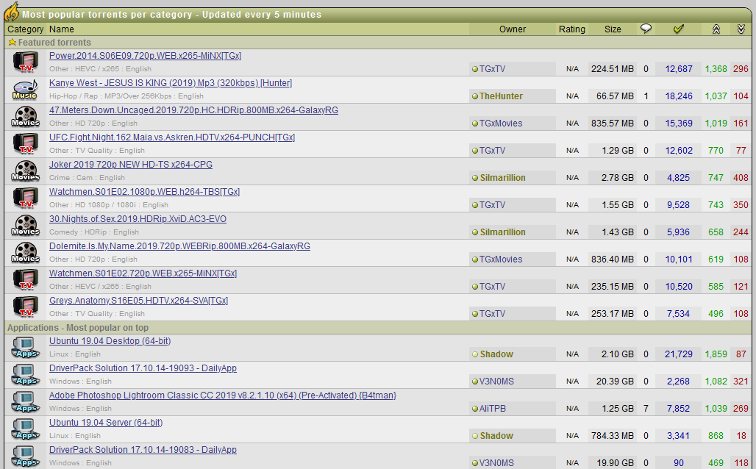Viewport: 756px width, 469px height.
Task: Click the Featured torrents section heading
Action: [54, 43]
